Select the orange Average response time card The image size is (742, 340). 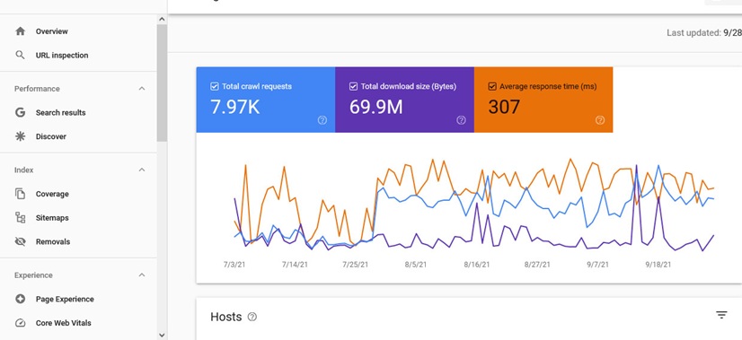(x=543, y=100)
